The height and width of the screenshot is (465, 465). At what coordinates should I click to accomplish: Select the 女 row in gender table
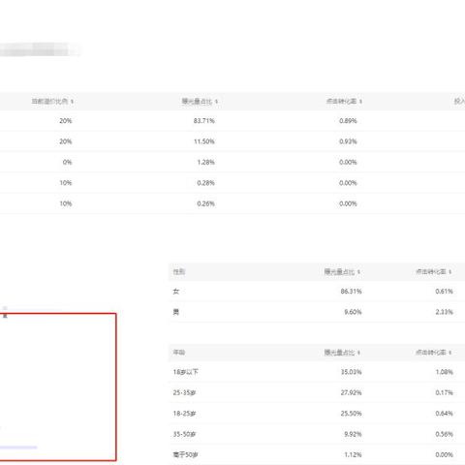tap(317, 292)
